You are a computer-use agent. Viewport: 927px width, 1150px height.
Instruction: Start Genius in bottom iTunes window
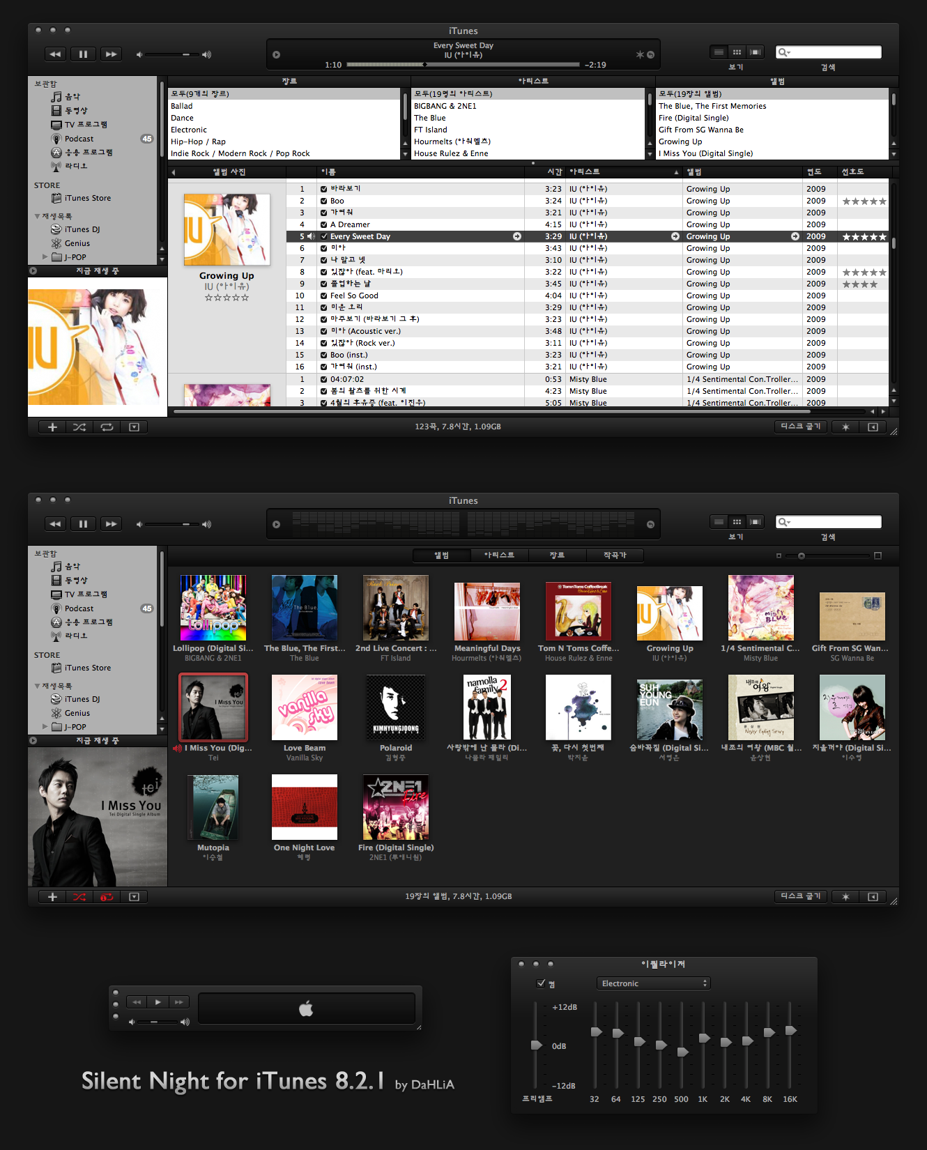[x=845, y=897]
